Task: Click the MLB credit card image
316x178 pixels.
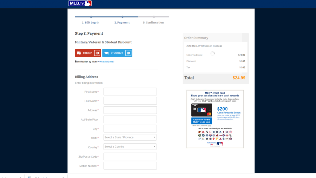Action: click(202, 110)
